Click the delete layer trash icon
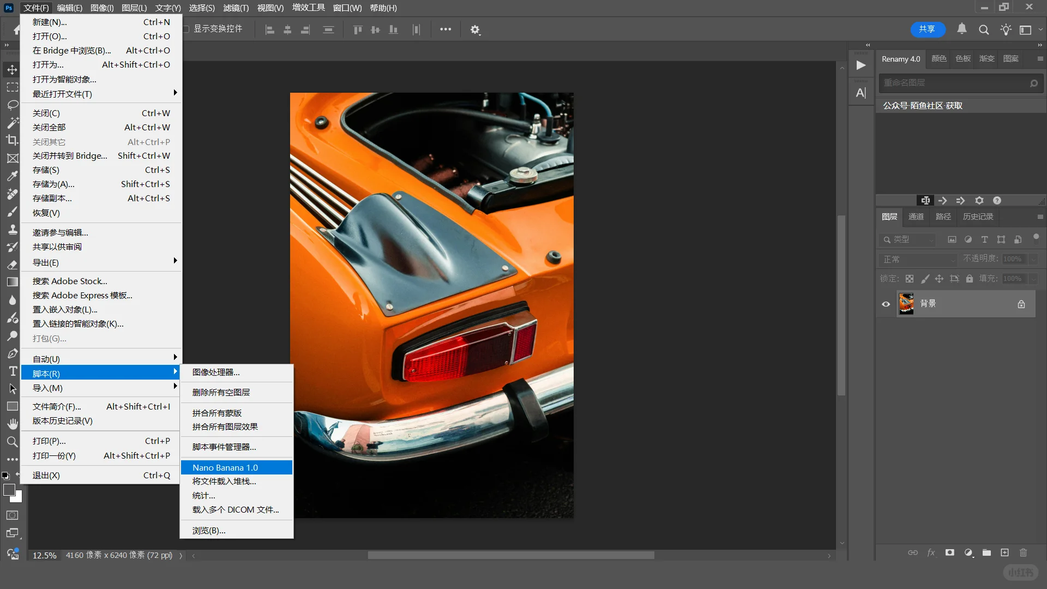Image resolution: width=1047 pixels, height=589 pixels. click(1023, 552)
